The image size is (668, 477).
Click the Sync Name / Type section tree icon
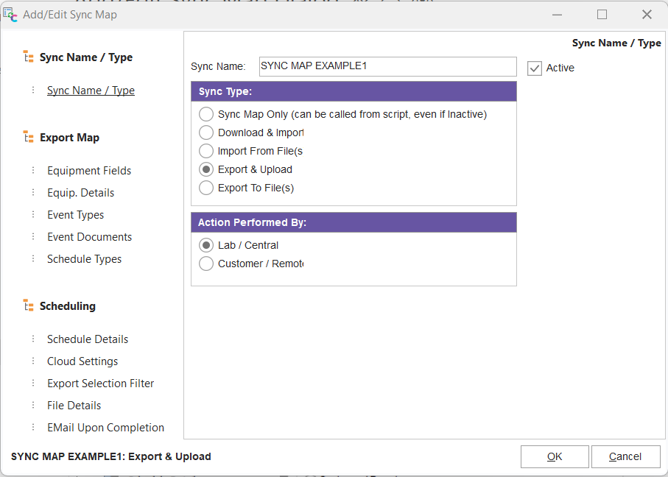(x=29, y=57)
